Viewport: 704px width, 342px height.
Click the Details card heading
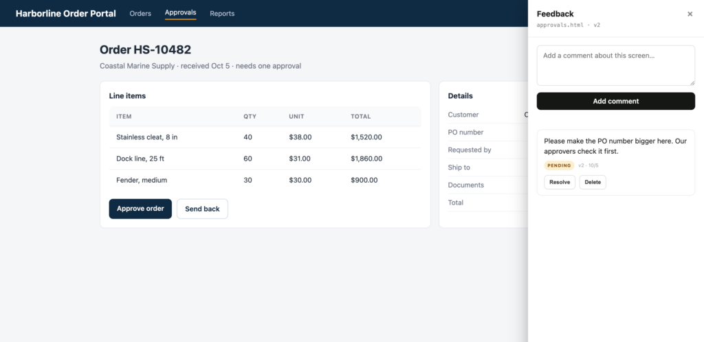point(460,96)
